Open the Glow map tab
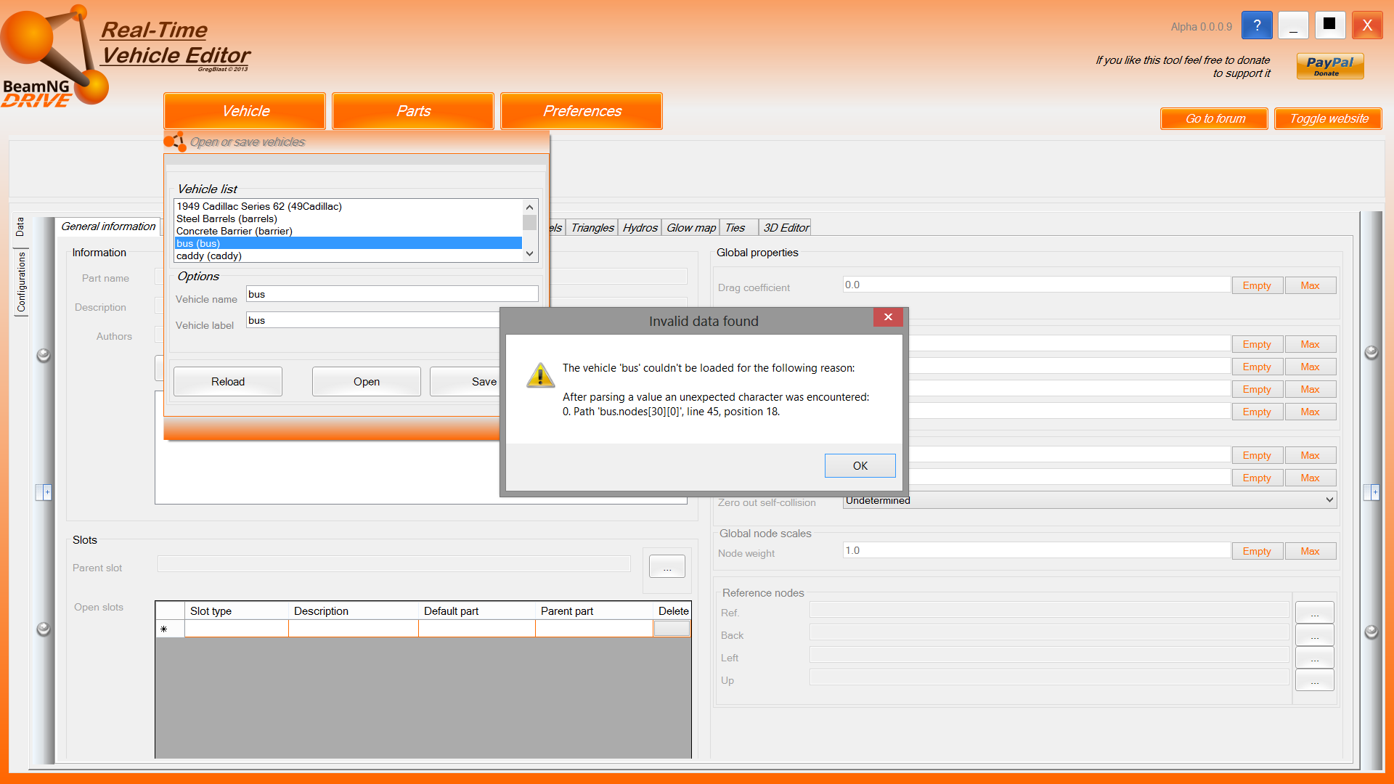1394x784 pixels. (690, 228)
